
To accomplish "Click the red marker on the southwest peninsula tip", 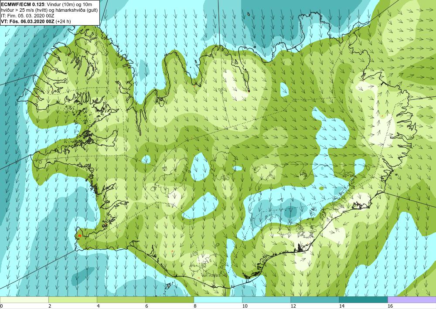I will [x=79, y=235].
